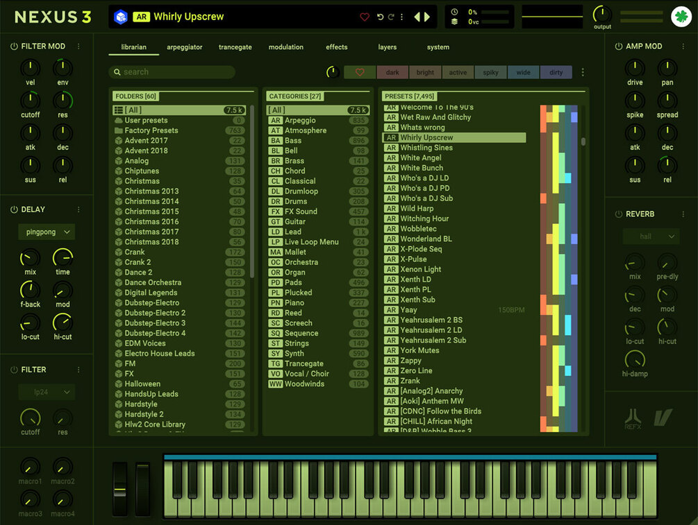Open Delay options menu dots
Screen dimensions: 698x525
(78, 209)
